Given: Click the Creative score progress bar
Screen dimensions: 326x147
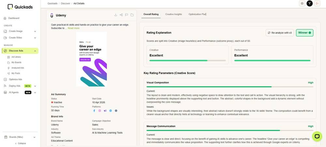Looking at the screenshot, I should [187, 61].
